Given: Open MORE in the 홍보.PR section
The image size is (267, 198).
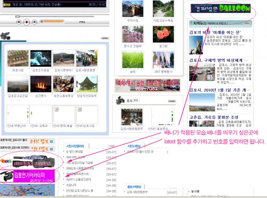Looking at the screenshot, I should click(172, 101).
